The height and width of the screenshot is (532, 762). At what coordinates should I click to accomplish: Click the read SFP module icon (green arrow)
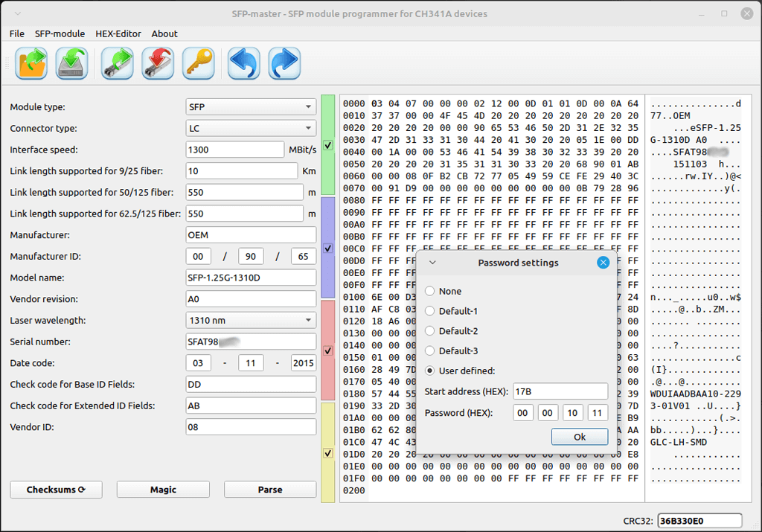pyautogui.click(x=117, y=63)
